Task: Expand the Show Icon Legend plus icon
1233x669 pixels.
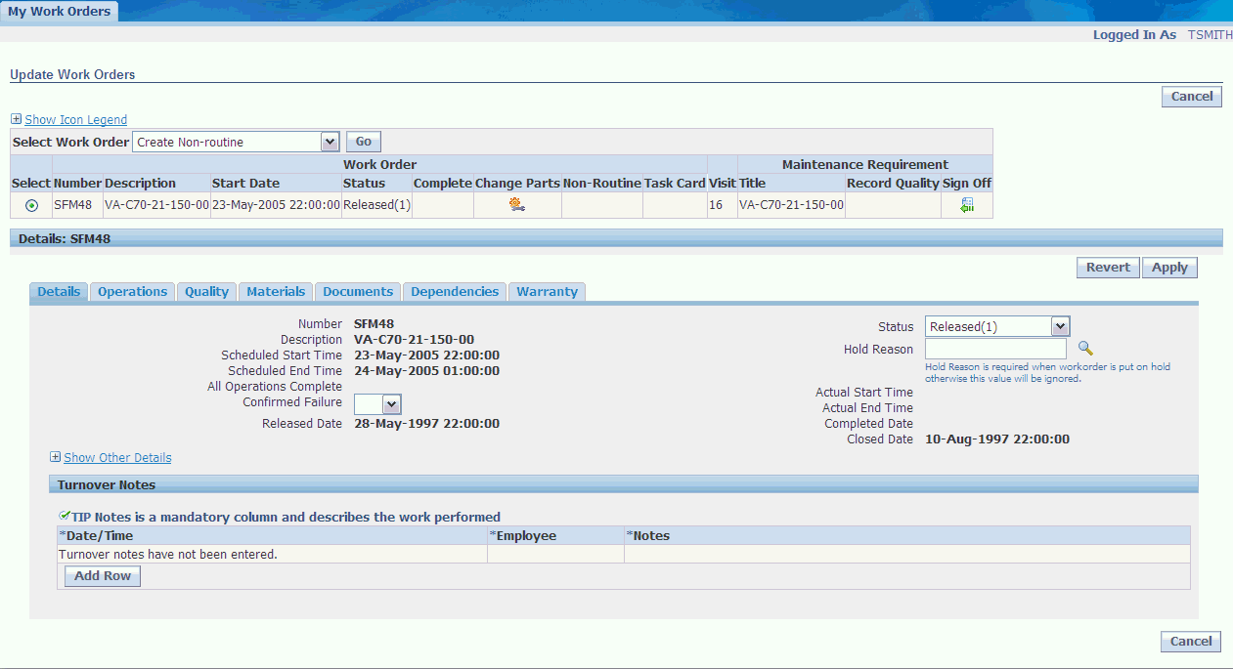Action: click(16, 119)
